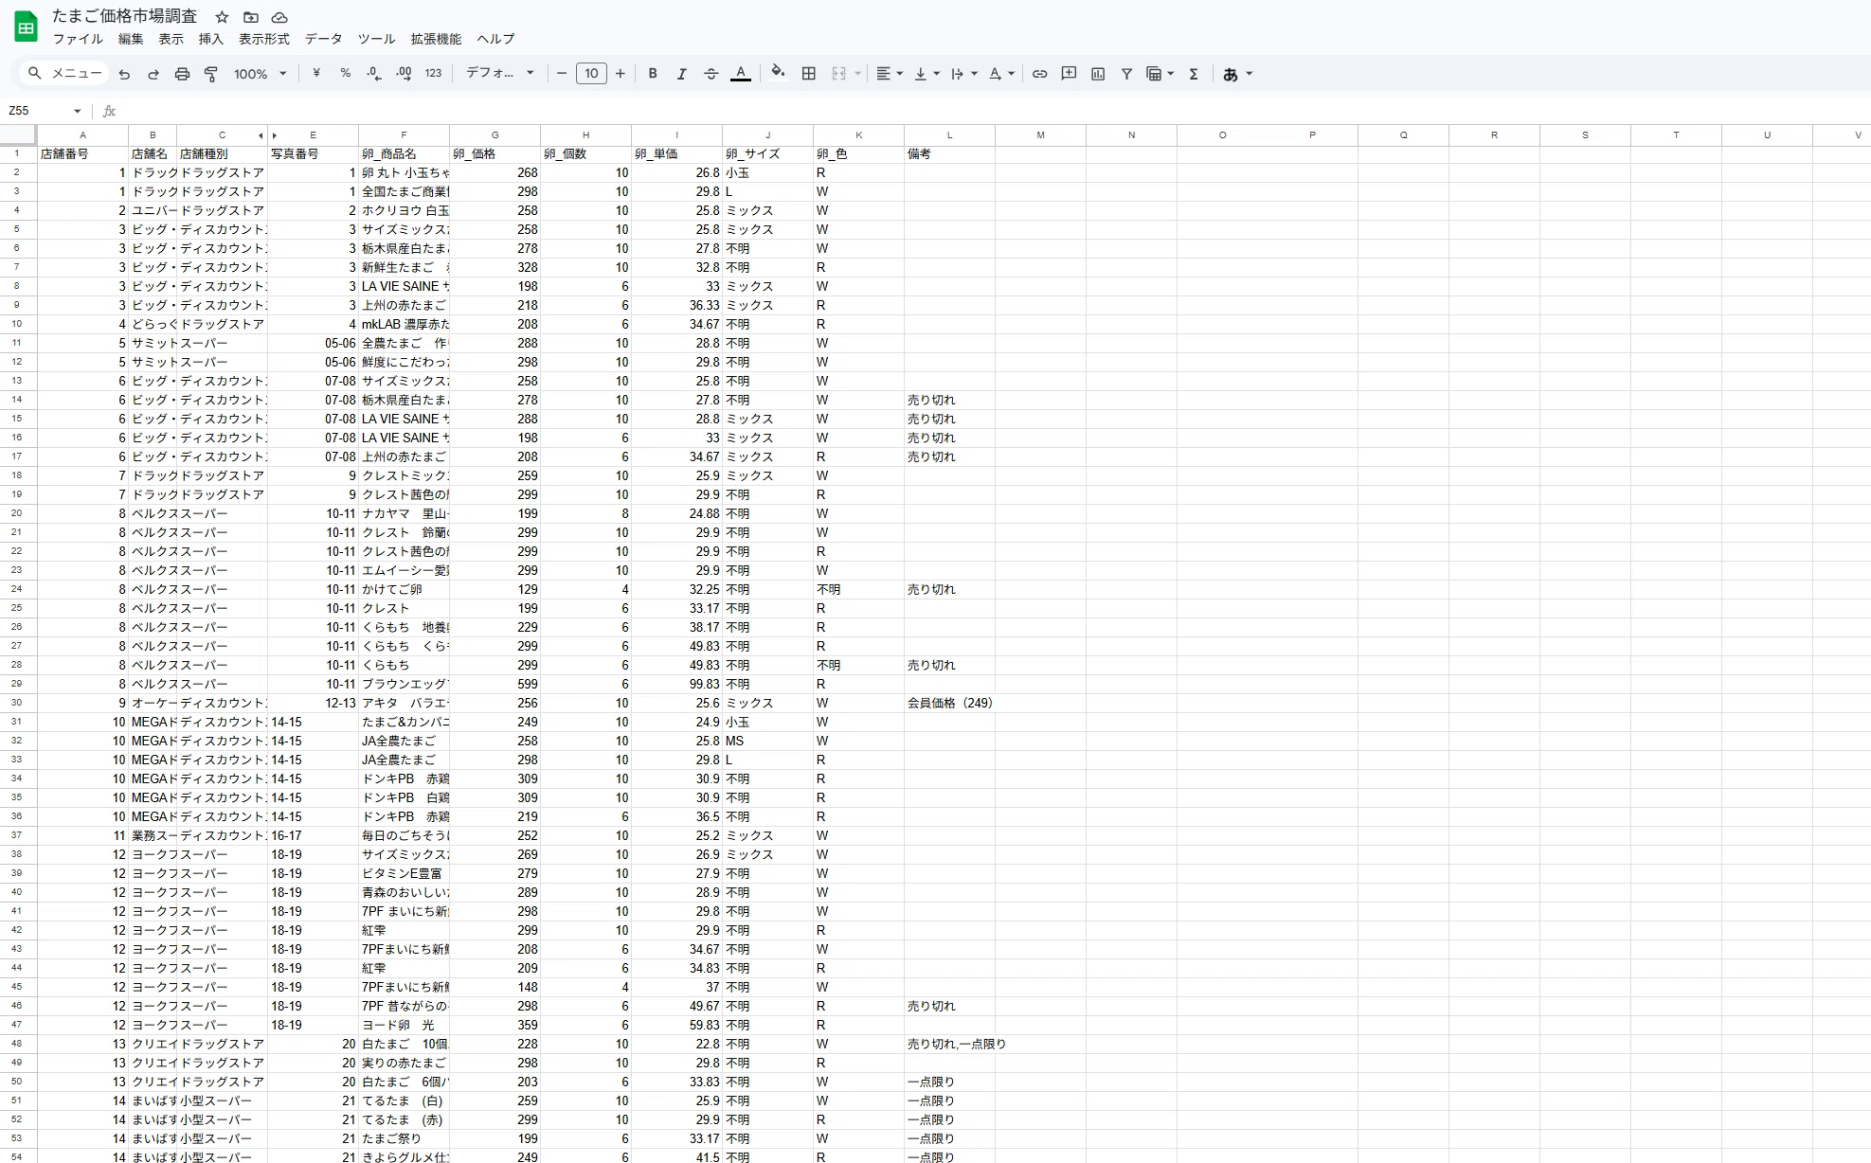Open the 拡張機能 menu
Viewport: 1871px width, 1163px height.
pyautogui.click(x=436, y=39)
